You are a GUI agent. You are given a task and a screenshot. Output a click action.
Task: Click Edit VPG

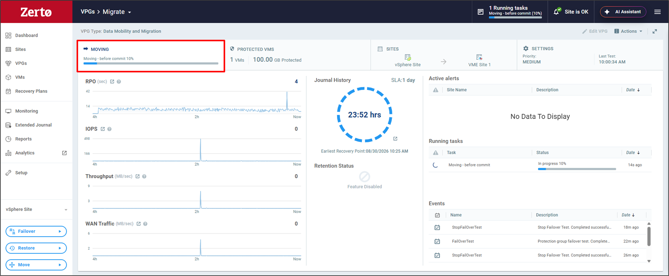point(595,31)
